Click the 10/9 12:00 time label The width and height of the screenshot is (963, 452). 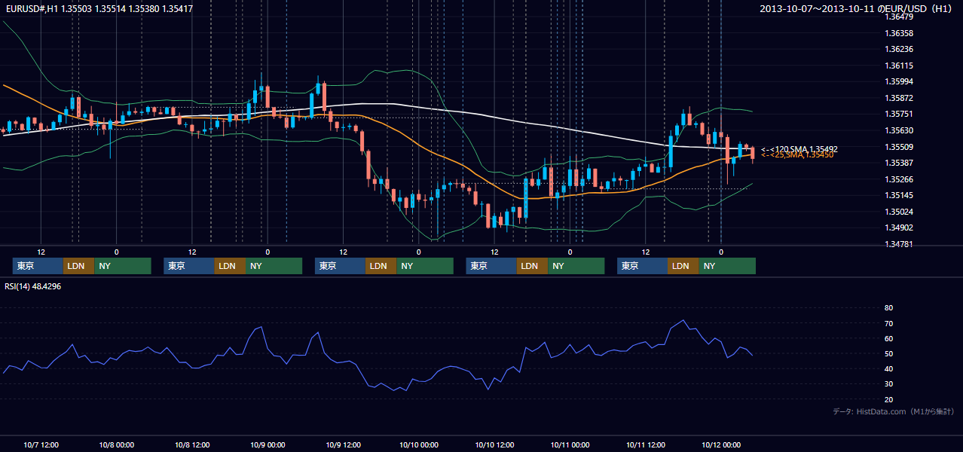[343, 444]
